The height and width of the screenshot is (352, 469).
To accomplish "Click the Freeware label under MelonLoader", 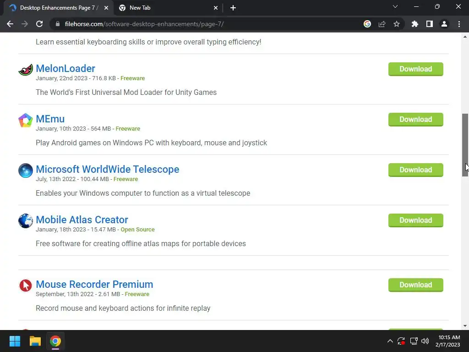I will (x=133, y=78).
